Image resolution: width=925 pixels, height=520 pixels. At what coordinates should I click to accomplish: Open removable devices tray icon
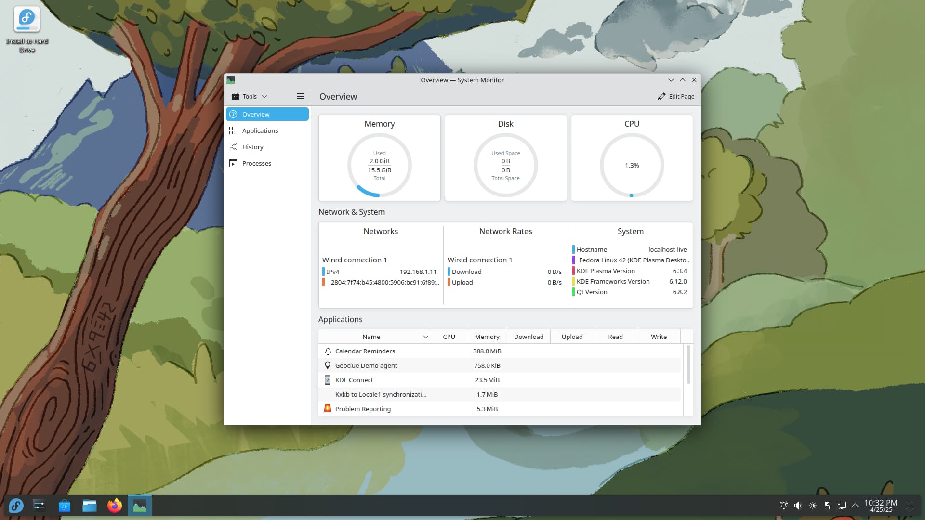pos(827,506)
